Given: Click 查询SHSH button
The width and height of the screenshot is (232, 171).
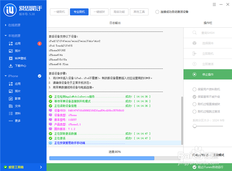Looking at the screenshot, I should [208, 33].
